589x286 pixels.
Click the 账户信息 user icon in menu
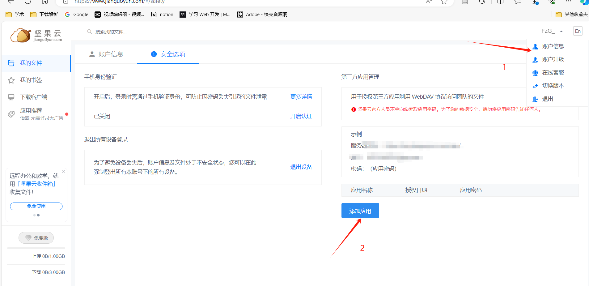(535, 47)
